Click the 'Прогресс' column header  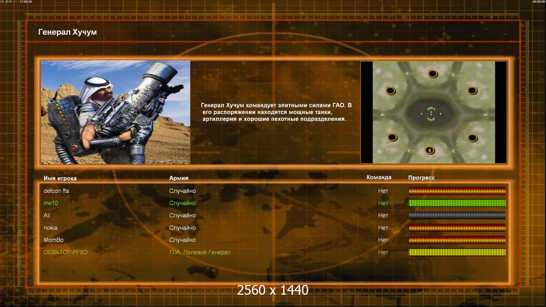422,178
